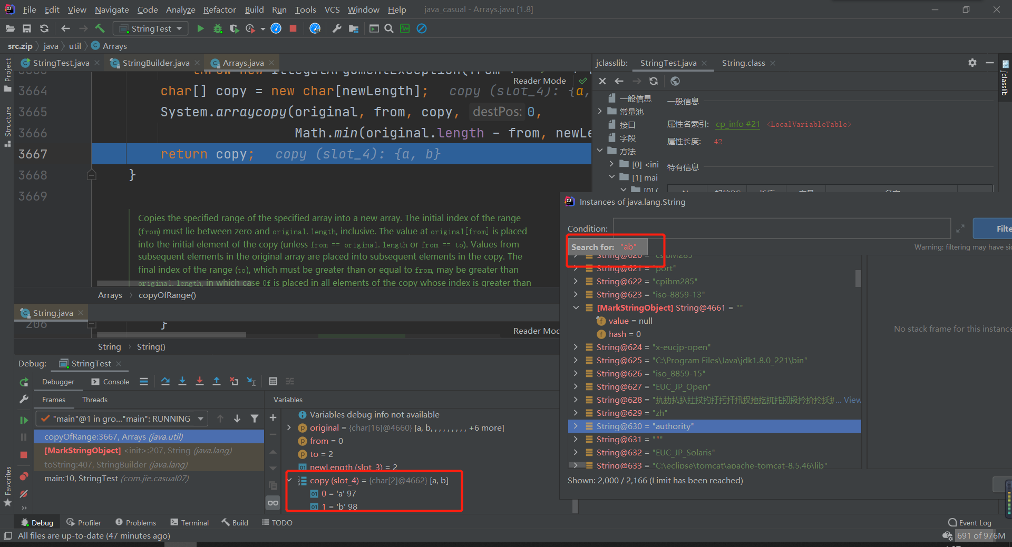The width and height of the screenshot is (1012, 547).
Task: Open the Navigate menu
Action: [112, 9]
